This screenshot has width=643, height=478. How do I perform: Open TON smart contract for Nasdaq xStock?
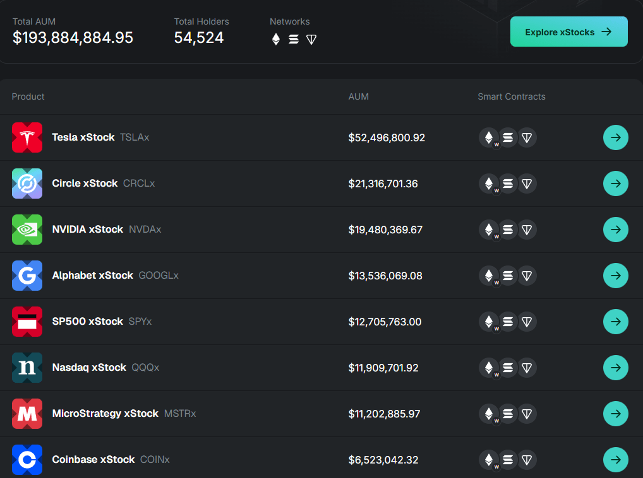click(x=527, y=368)
